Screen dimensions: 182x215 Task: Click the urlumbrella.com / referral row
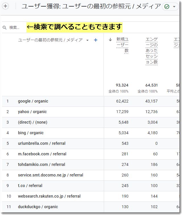coord(42,143)
